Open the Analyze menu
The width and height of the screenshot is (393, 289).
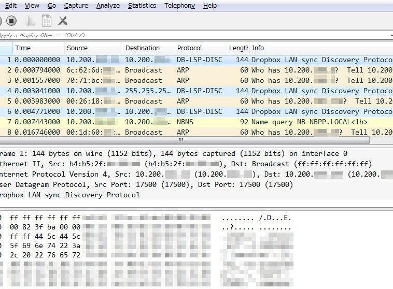click(x=108, y=6)
